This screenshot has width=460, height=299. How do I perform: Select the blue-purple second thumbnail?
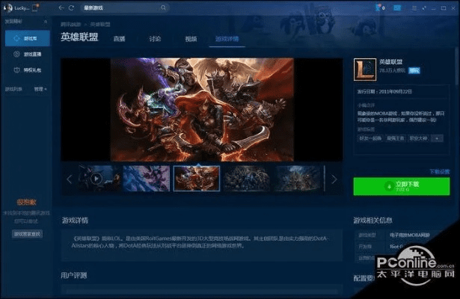point(147,178)
